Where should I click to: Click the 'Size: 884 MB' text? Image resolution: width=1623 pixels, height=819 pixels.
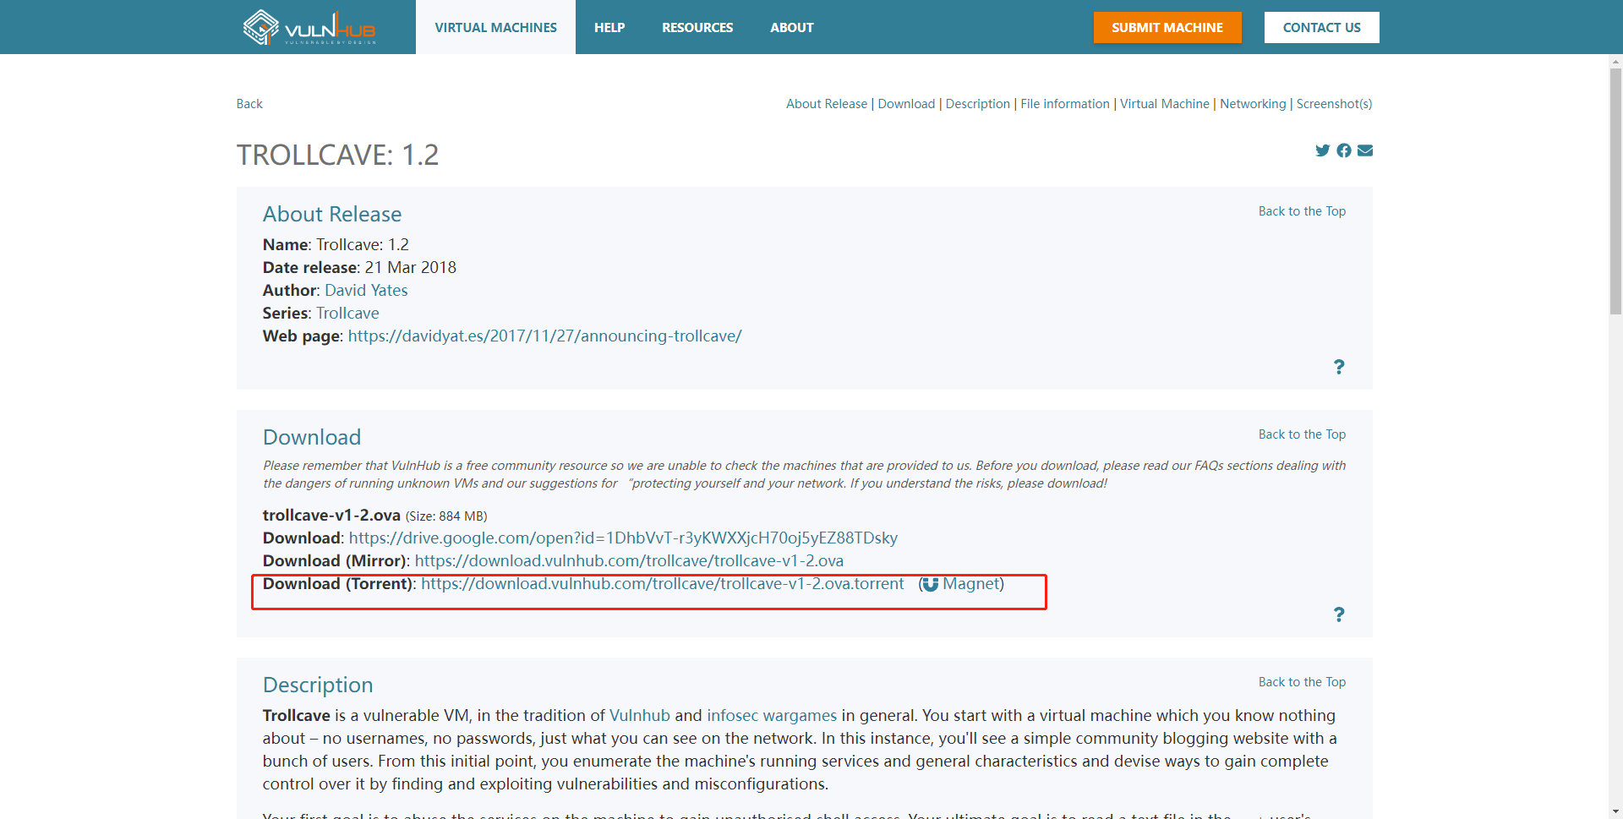446,516
